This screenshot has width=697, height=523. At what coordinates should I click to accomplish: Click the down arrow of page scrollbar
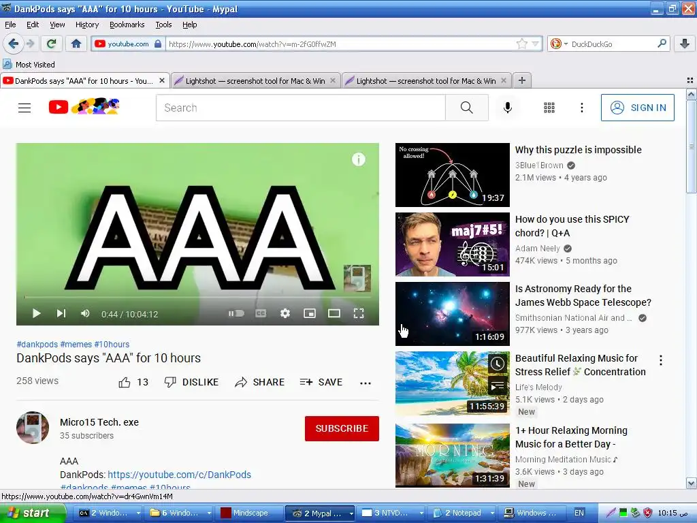tap(691, 483)
